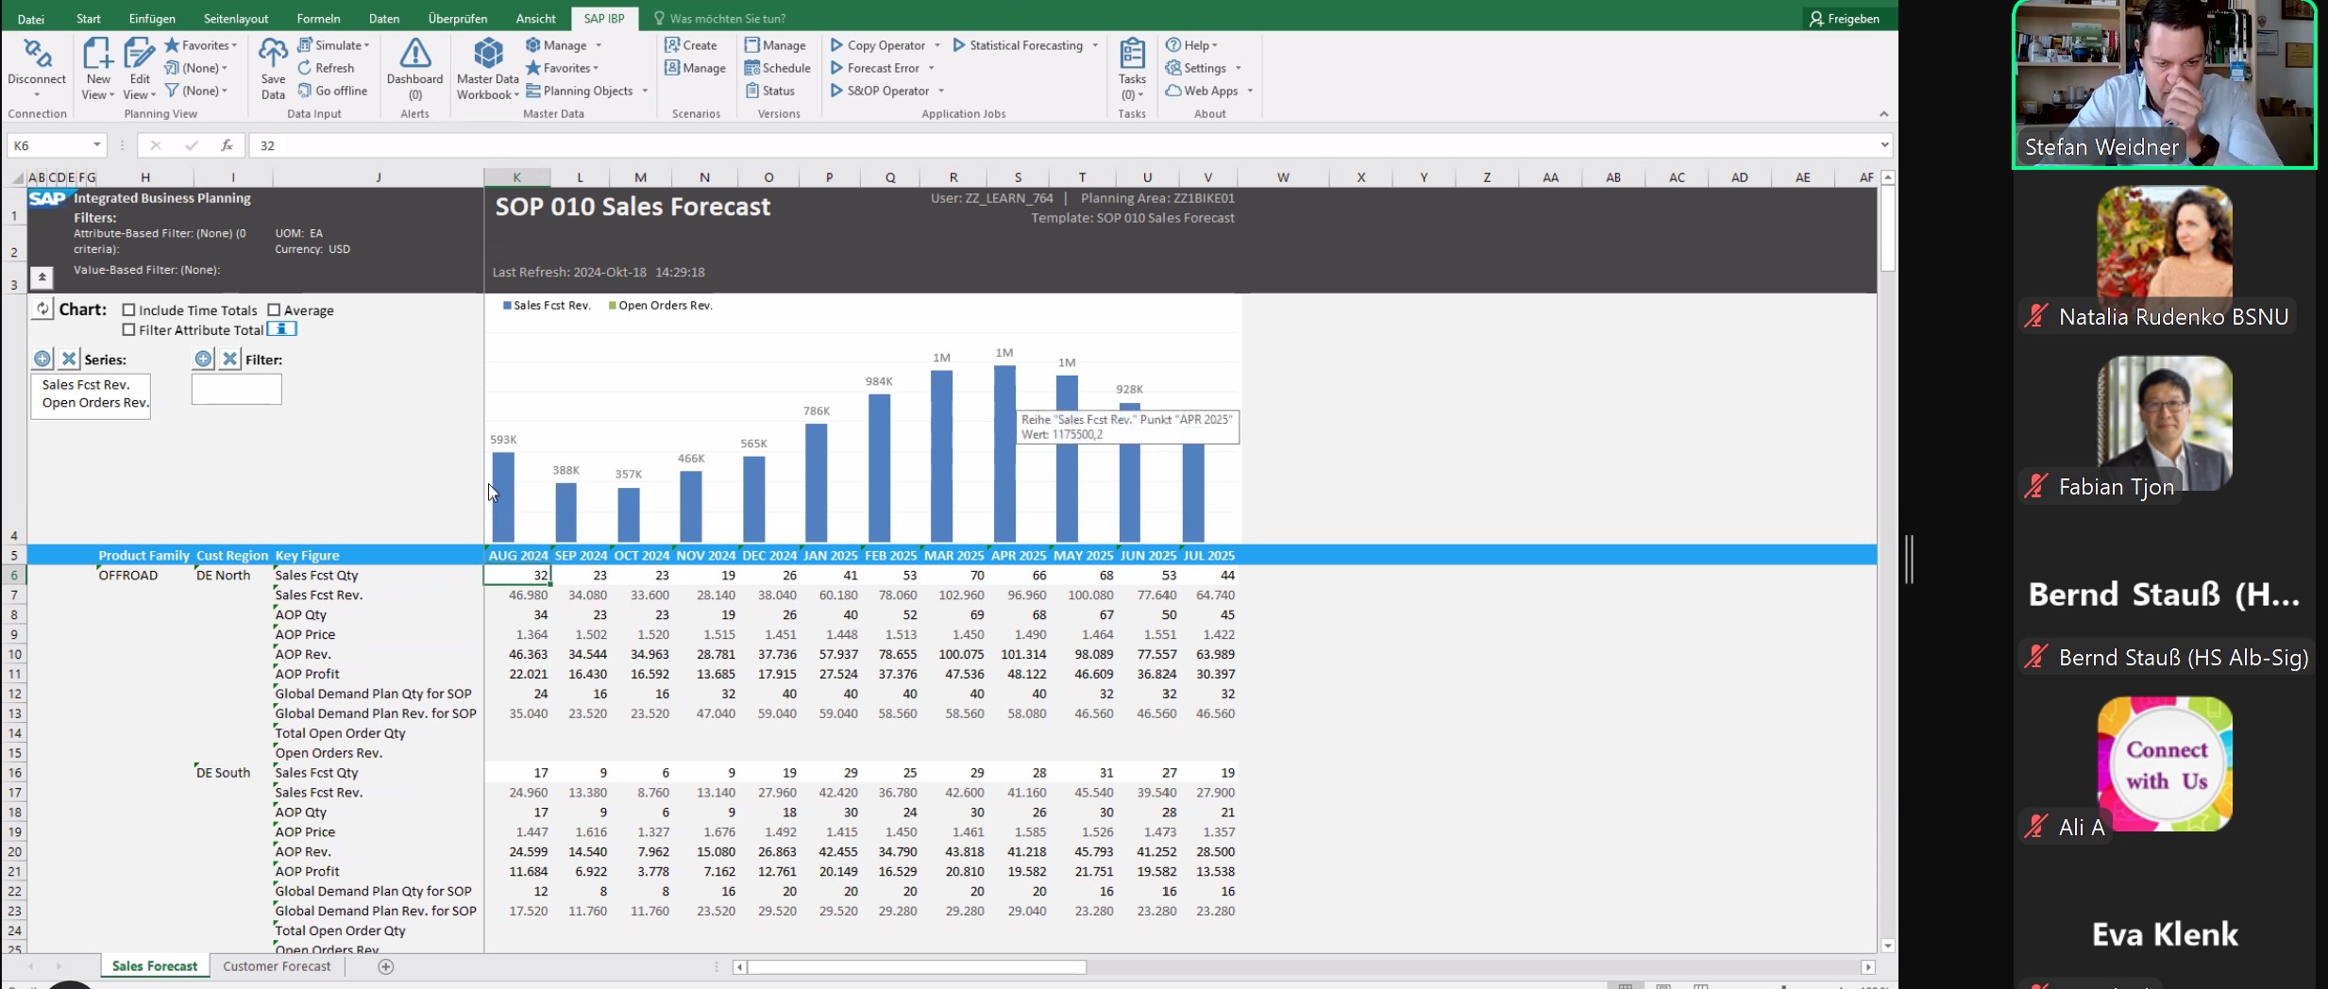This screenshot has width=2328, height=989.
Task: Open the Web Apps menu button
Action: tap(1209, 91)
